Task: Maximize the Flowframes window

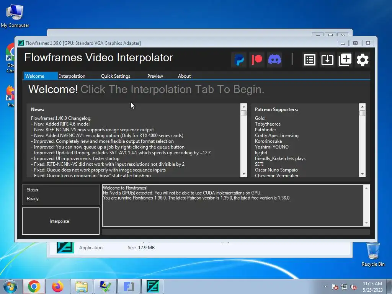Action: (x=355, y=43)
